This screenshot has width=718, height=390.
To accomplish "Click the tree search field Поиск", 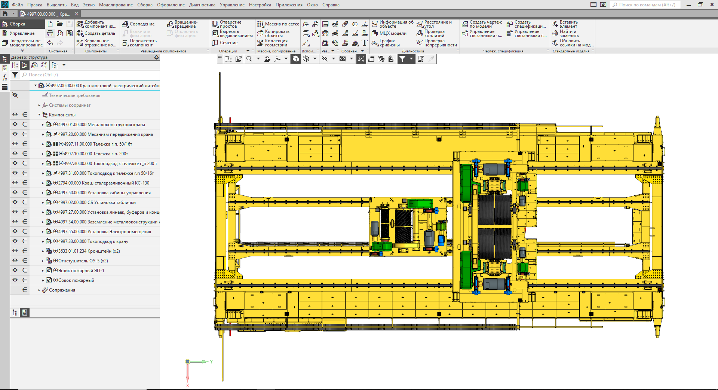I will point(90,75).
